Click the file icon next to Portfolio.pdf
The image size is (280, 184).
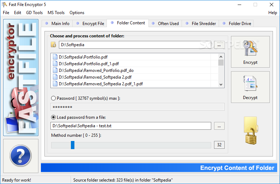coord(55,57)
